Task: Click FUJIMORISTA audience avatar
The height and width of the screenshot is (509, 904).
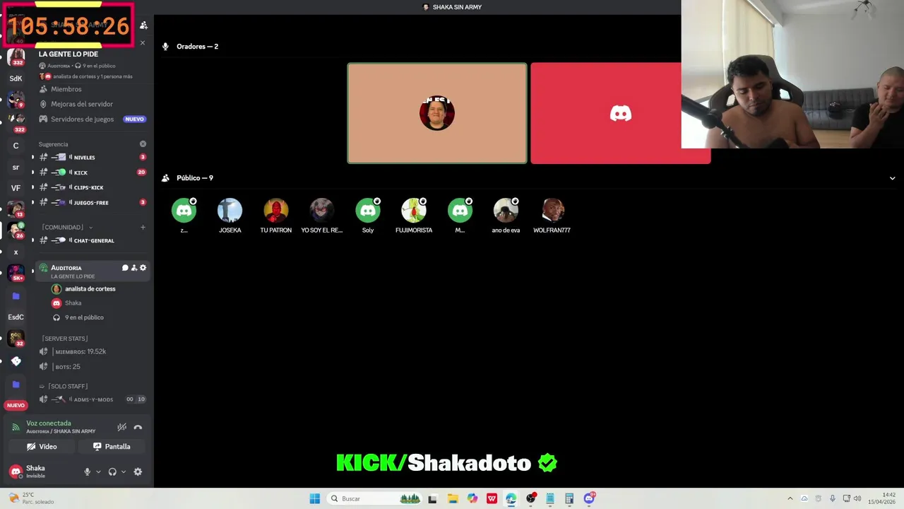Action: 413,211
